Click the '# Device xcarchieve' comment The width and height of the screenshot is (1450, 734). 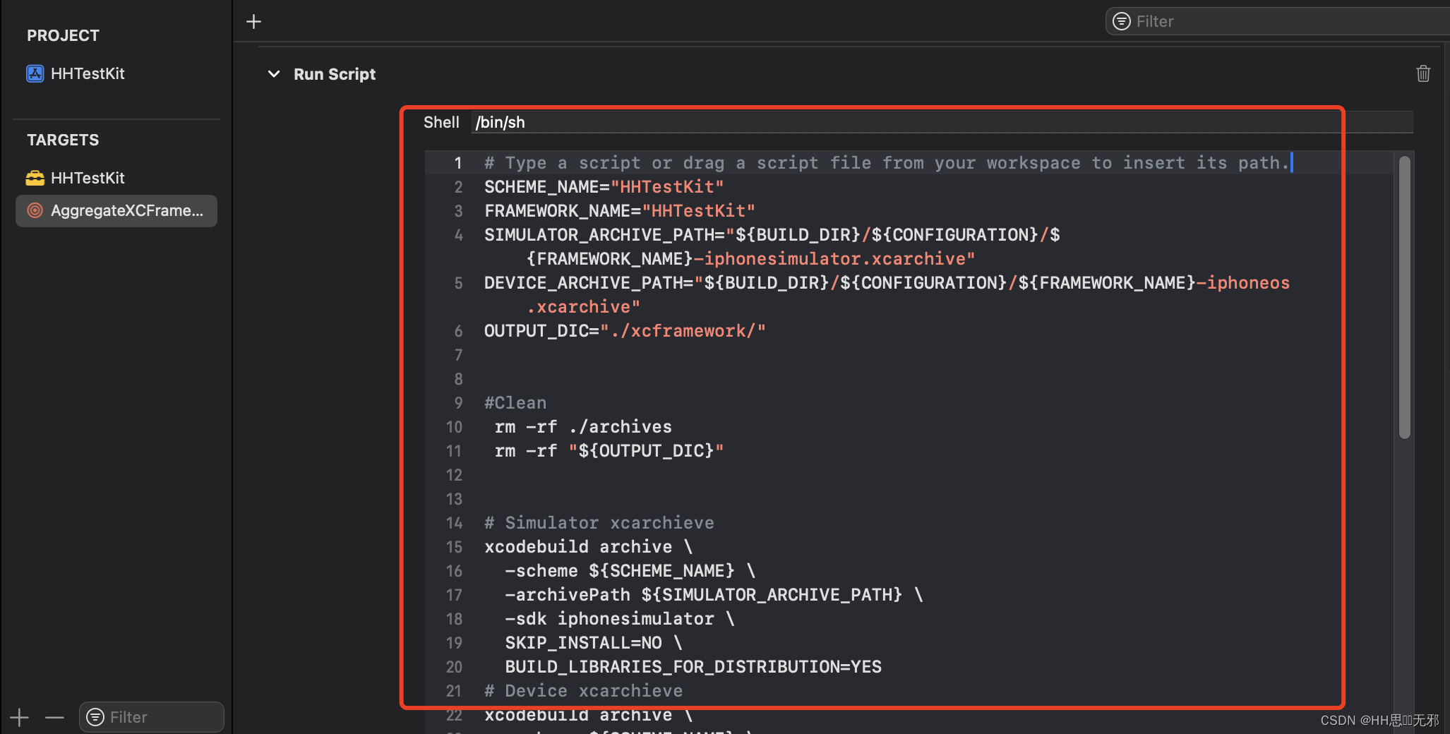click(583, 691)
